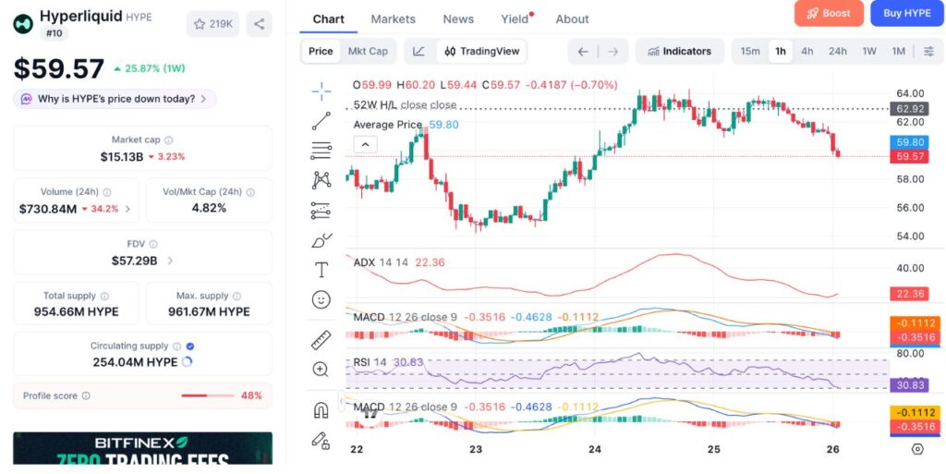
Task: Collapse the indicator legend chevron
Action: point(366,145)
